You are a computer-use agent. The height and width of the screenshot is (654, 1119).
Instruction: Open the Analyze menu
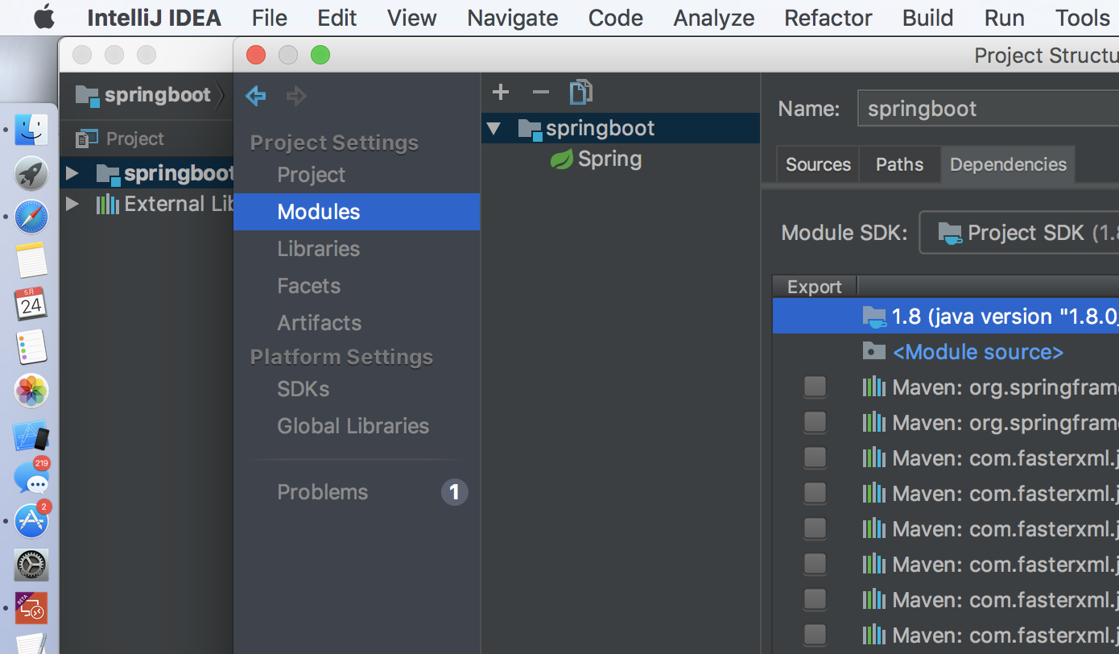point(714,18)
